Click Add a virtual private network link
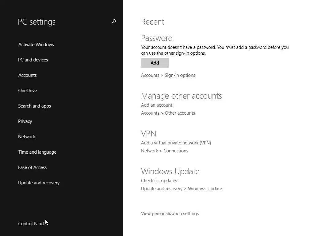 coord(176,143)
